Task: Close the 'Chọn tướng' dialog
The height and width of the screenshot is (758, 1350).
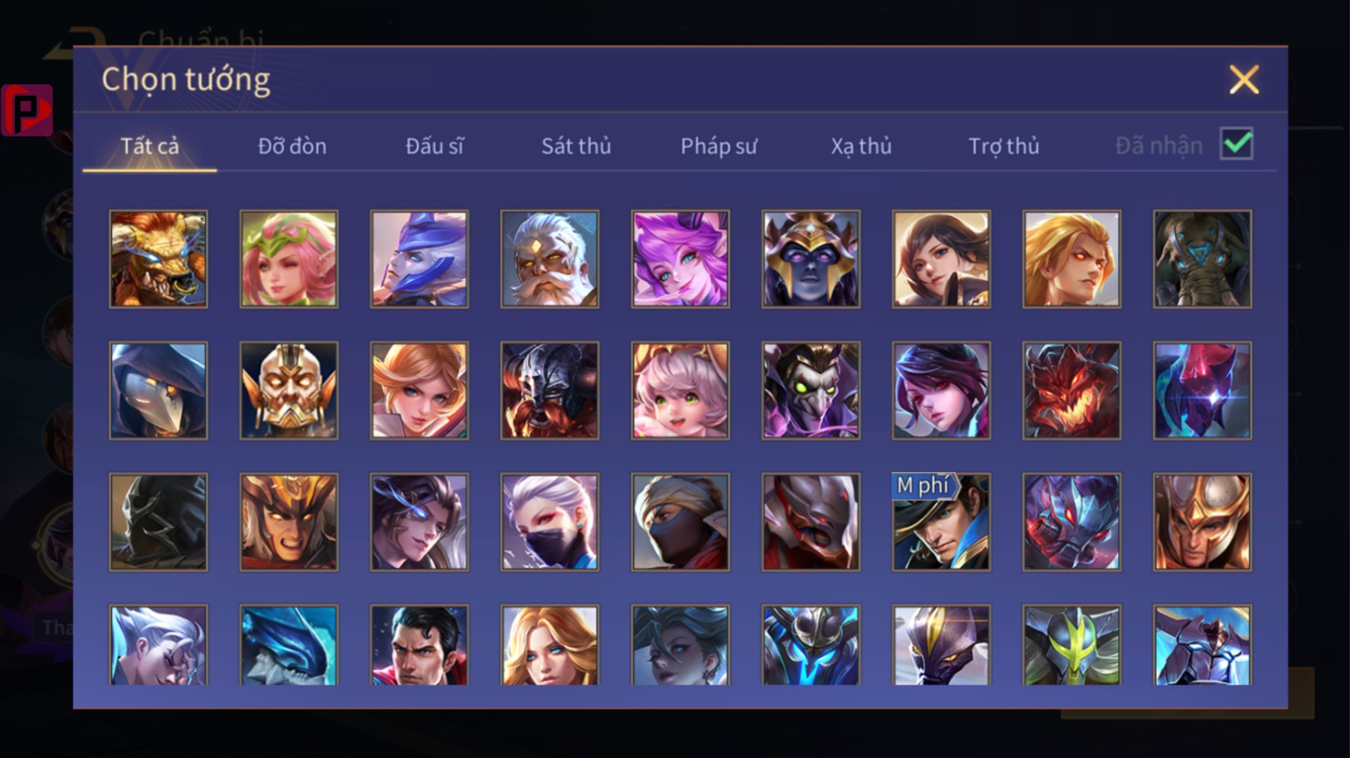Action: tap(1244, 79)
